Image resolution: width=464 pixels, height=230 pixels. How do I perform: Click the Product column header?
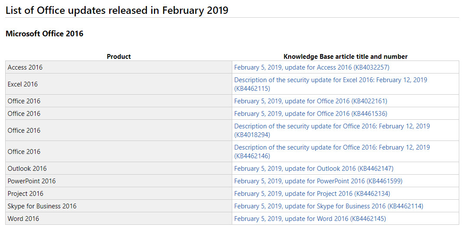[x=119, y=56]
